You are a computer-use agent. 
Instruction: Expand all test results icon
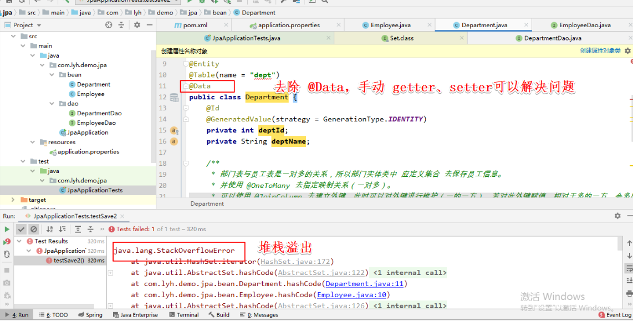[78, 229]
